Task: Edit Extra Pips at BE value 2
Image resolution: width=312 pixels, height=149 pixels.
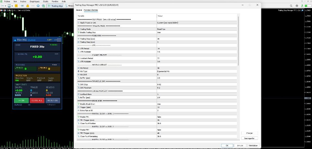Action: pyautogui.click(x=197, y=110)
